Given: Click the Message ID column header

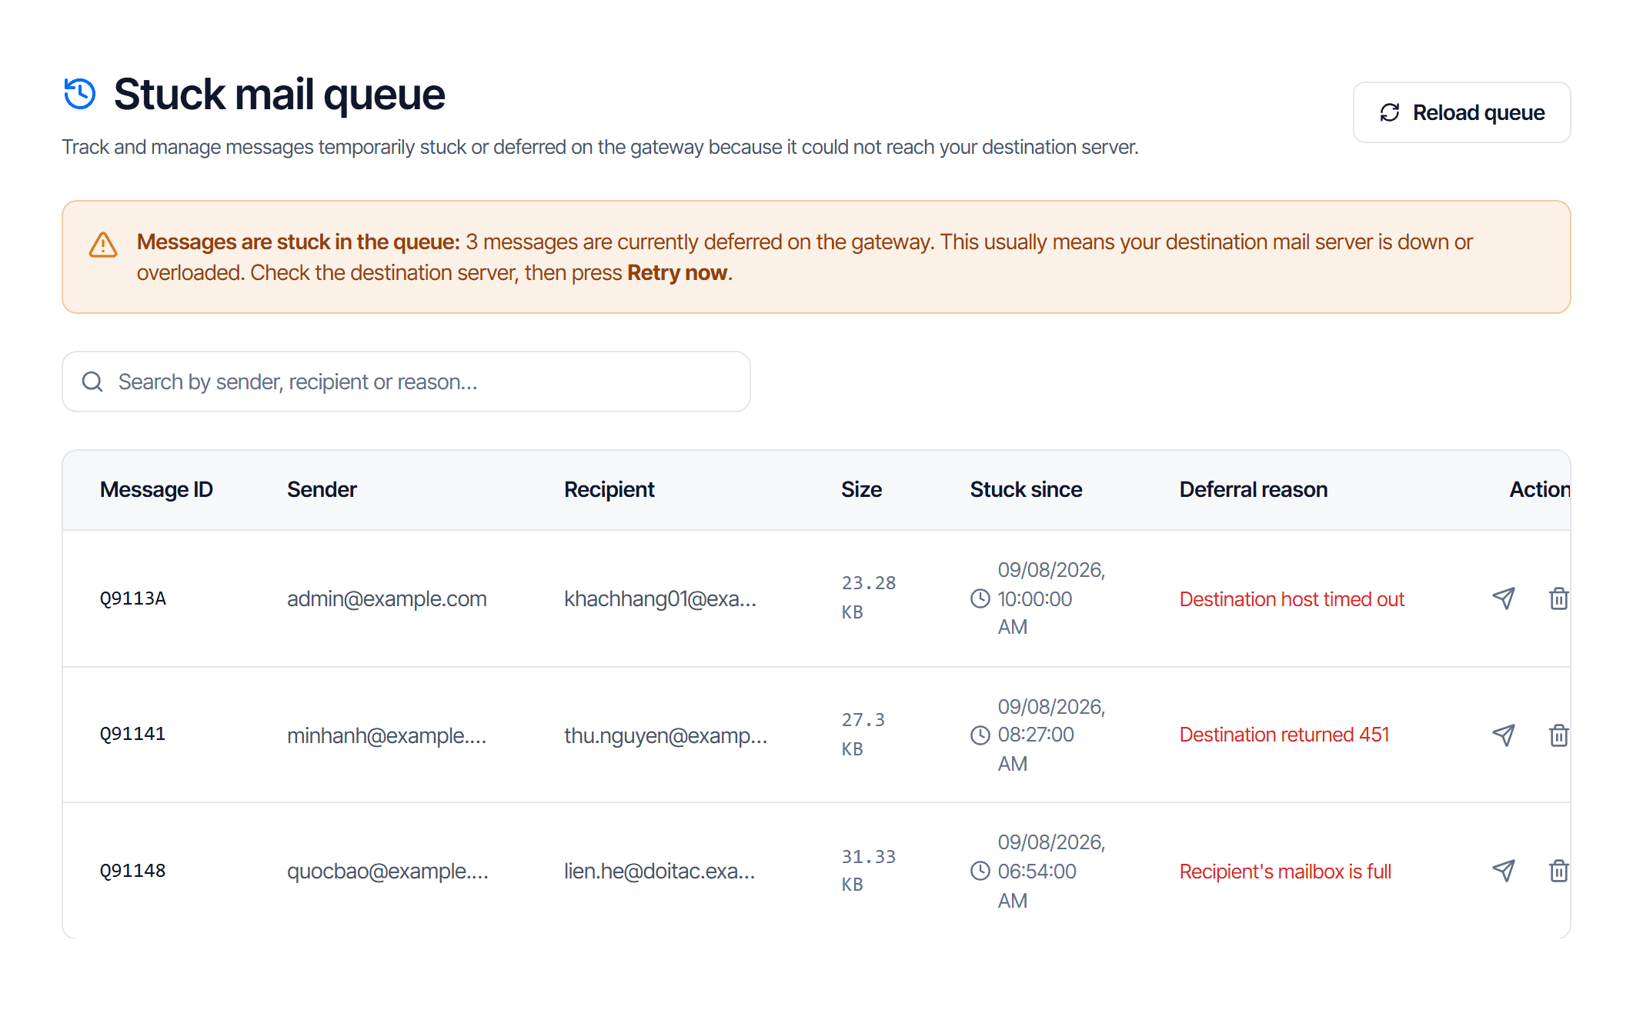Looking at the screenshot, I should (x=156, y=489).
